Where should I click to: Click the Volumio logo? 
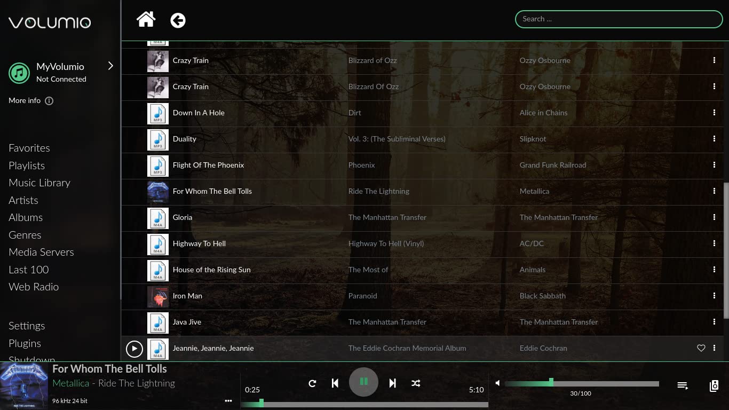50,22
